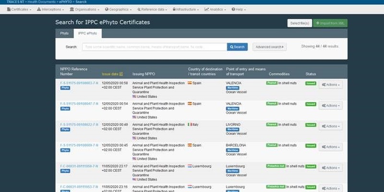Screen dimensions: 384x192
Task: Open certificate reference issued 12/05/2020 00:45
Action: pyautogui.click(x=79, y=145)
